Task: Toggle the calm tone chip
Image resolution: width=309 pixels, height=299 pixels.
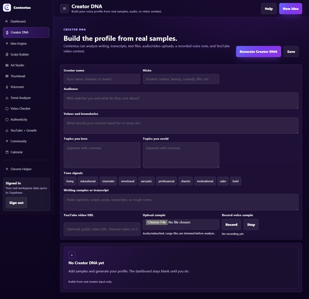Action: (x=223, y=181)
